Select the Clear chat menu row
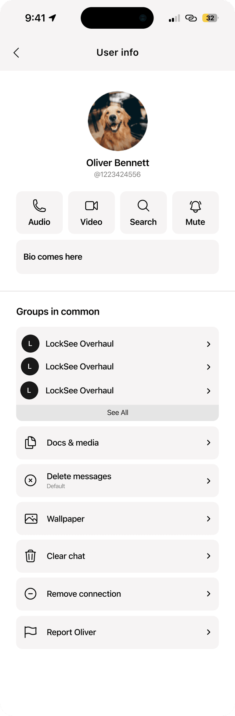Screen dimensions: 235x716 pos(117,556)
